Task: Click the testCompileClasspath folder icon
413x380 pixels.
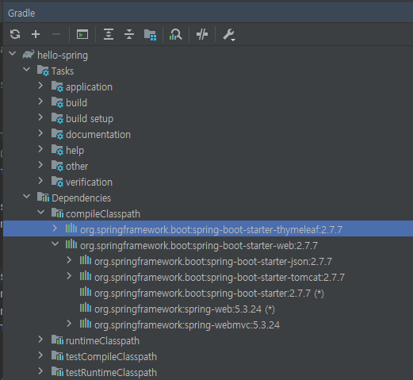Action: point(57,355)
